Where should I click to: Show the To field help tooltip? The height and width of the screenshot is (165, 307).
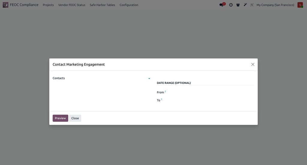pyautogui.click(x=162, y=99)
